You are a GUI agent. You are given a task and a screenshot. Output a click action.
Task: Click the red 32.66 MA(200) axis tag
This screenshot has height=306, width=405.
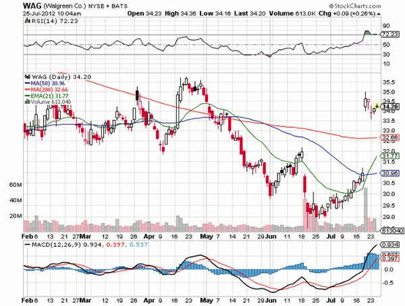pos(390,137)
